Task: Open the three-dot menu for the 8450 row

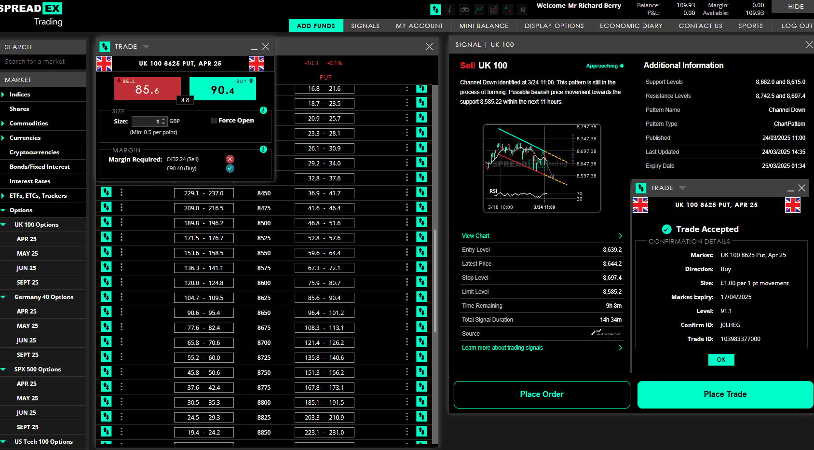Action: point(122,192)
